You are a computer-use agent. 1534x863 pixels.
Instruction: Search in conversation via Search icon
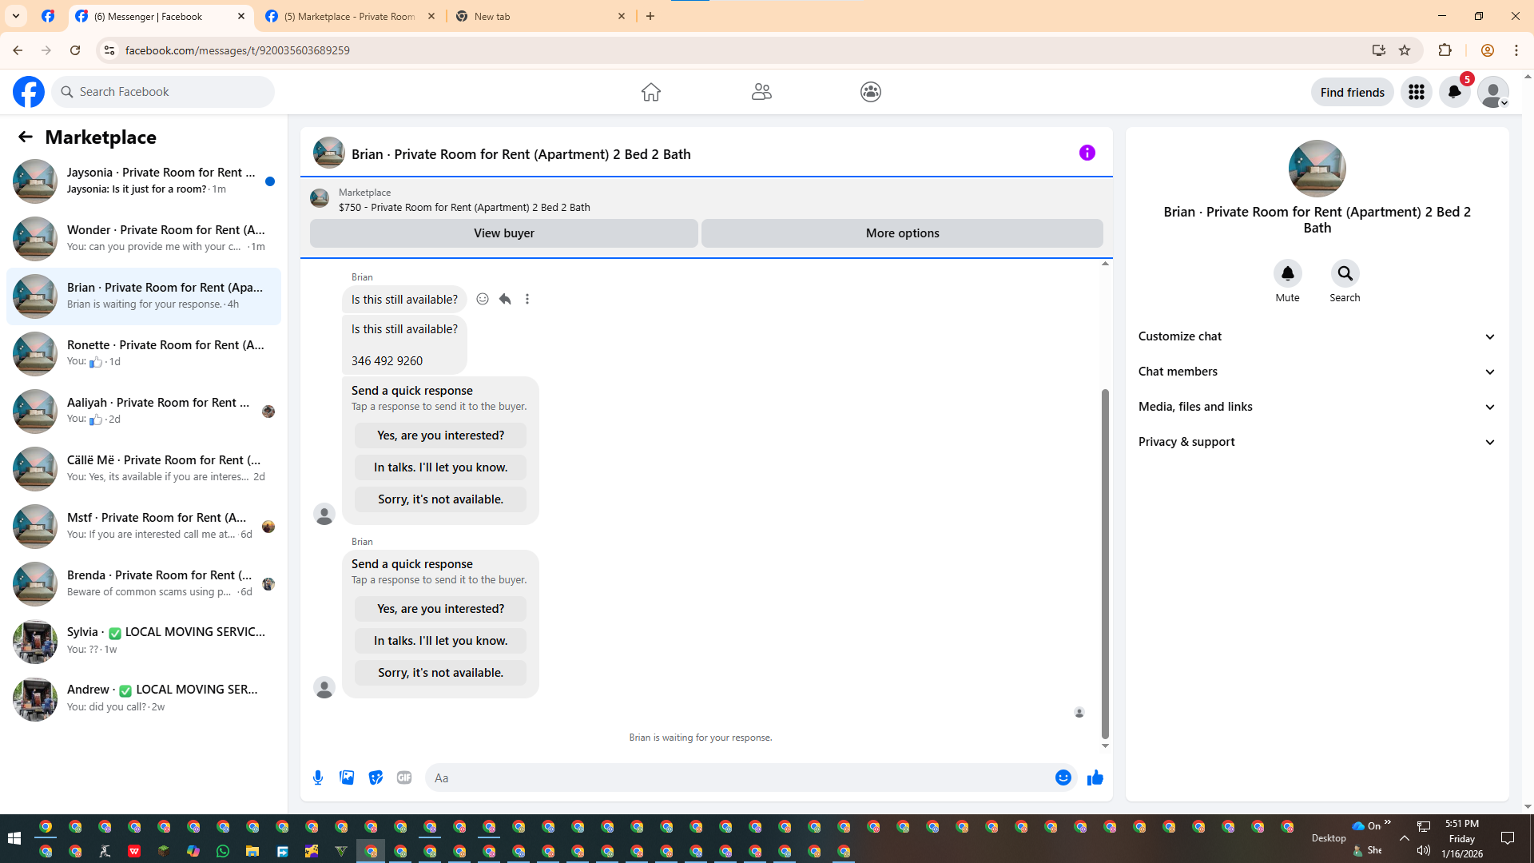coord(1345,274)
